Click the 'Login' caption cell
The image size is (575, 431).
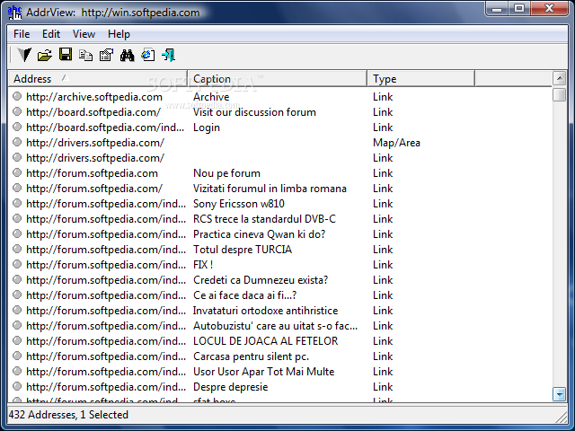[207, 128]
